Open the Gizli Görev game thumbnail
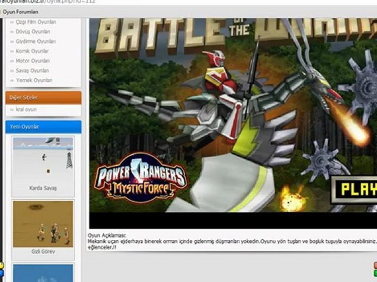 [43, 224]
